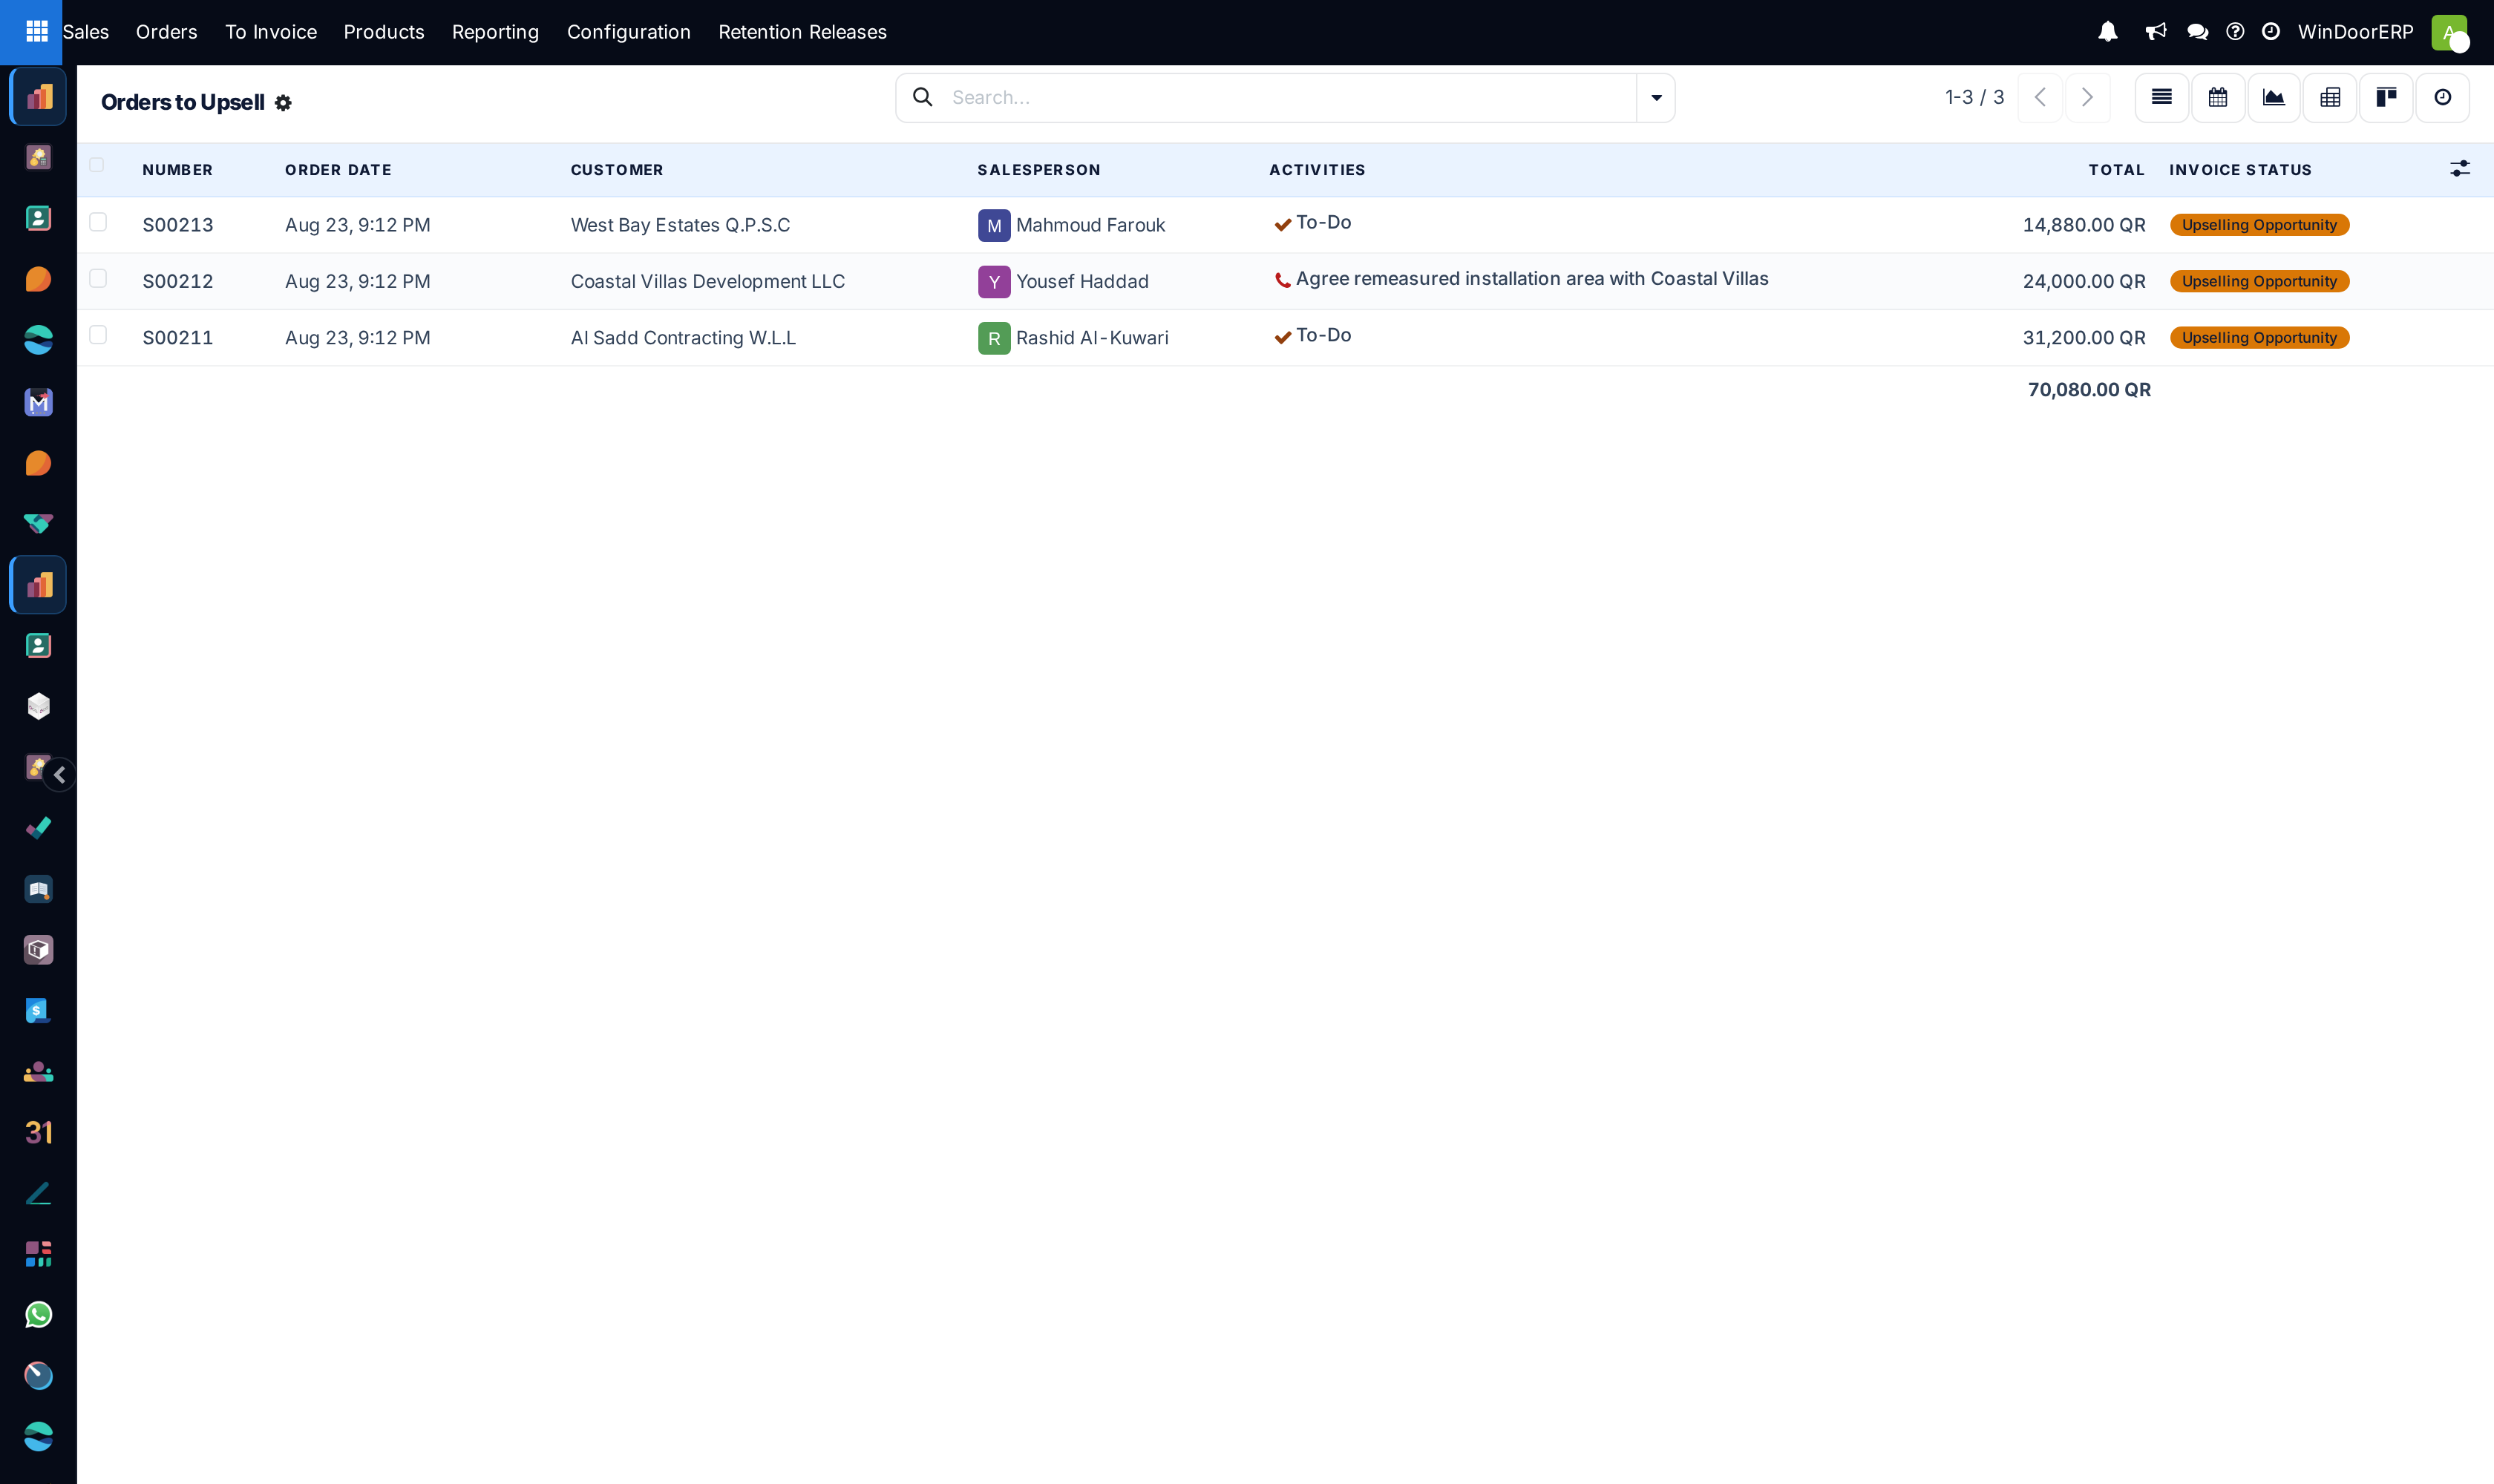The width and height of the screenshot is (2494, 1484).
Task: Open the Configuration menu
Action: point(628,32)
